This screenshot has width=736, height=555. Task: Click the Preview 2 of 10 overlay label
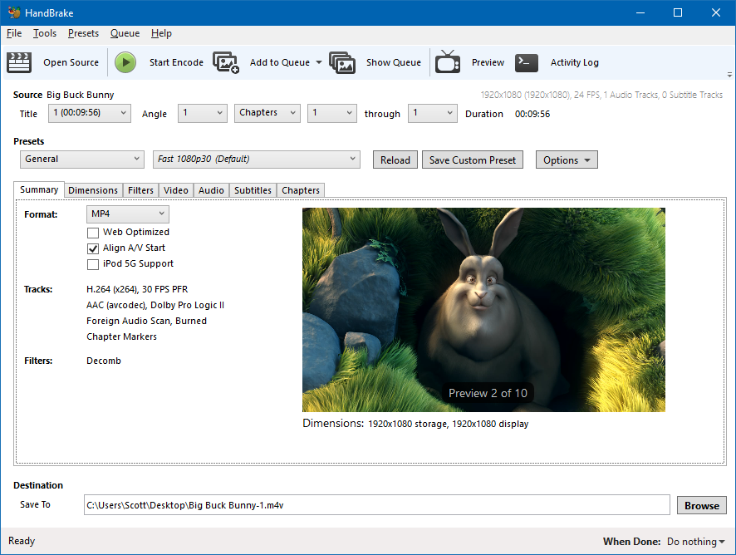coord(488,393)
